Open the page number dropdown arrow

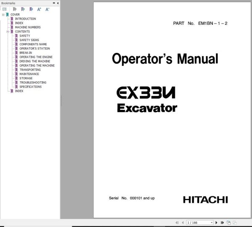click(212, 223)
